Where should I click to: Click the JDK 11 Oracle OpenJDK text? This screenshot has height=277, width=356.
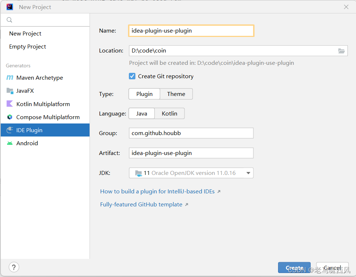pyautogui.click(x=190, y=173)
